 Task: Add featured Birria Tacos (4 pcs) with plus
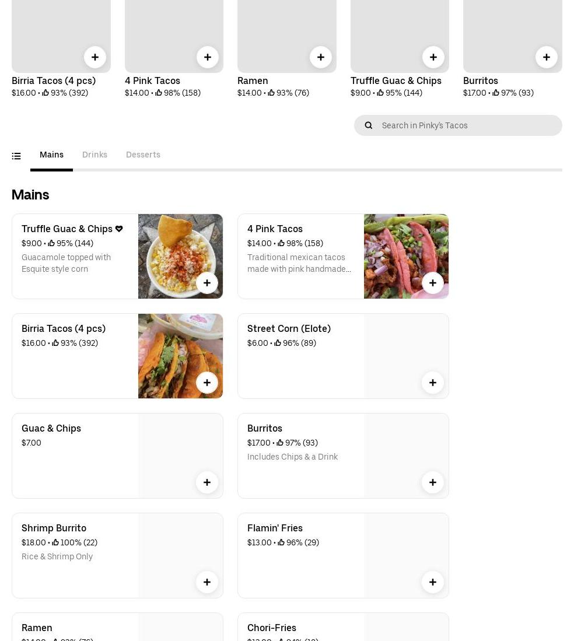(x=94, y=57)
